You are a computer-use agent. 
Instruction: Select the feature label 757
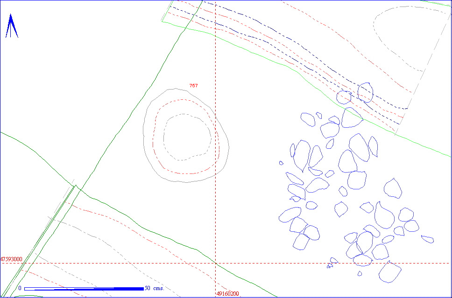(193, 85)
